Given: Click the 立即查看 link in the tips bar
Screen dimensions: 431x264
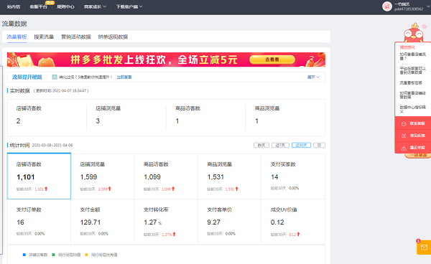Looking at the screenshot, I should click(124, 77).
